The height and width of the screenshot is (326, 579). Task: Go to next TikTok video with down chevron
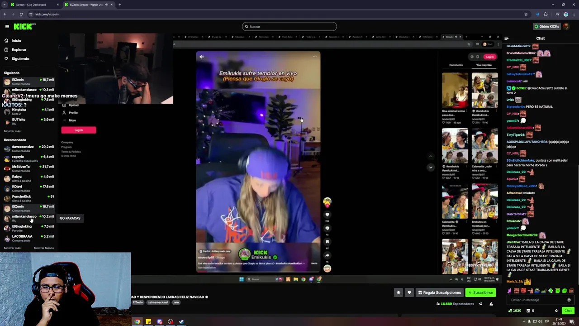pyautogui.click(x=431, y=167)
